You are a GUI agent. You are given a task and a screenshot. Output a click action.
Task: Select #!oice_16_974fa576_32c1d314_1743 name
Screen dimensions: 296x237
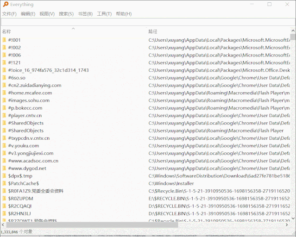pos(48,70)
